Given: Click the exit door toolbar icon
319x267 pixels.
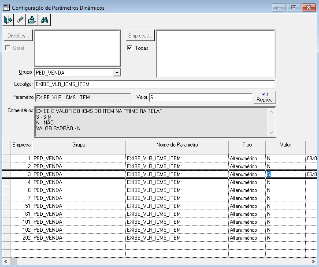Looking at the screenshot, I should point(8,20).
